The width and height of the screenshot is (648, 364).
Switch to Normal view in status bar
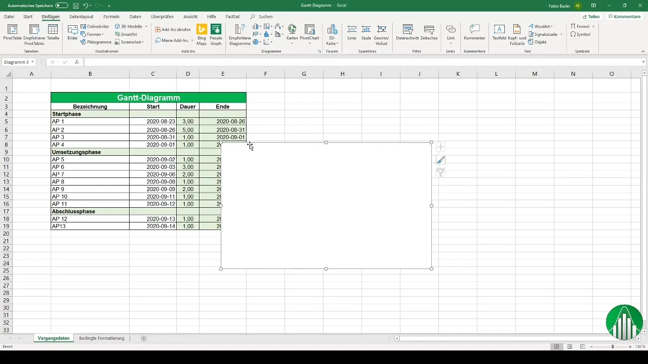[556, 346]
